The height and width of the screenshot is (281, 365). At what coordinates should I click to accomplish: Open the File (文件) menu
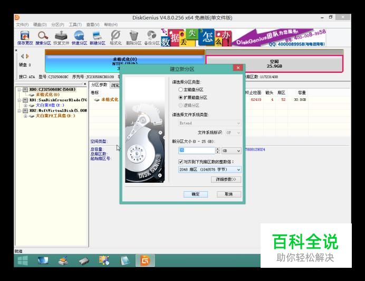coord(22,25)
